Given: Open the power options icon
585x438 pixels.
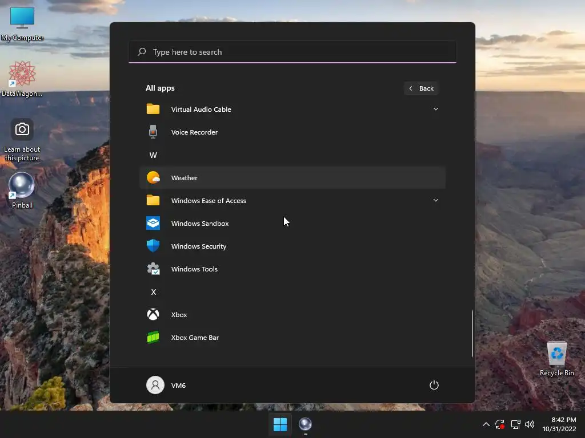Looking at the screenshot, I should [x=434, y=385].
